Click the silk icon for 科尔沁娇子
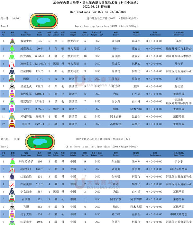 tap(13, 162)
